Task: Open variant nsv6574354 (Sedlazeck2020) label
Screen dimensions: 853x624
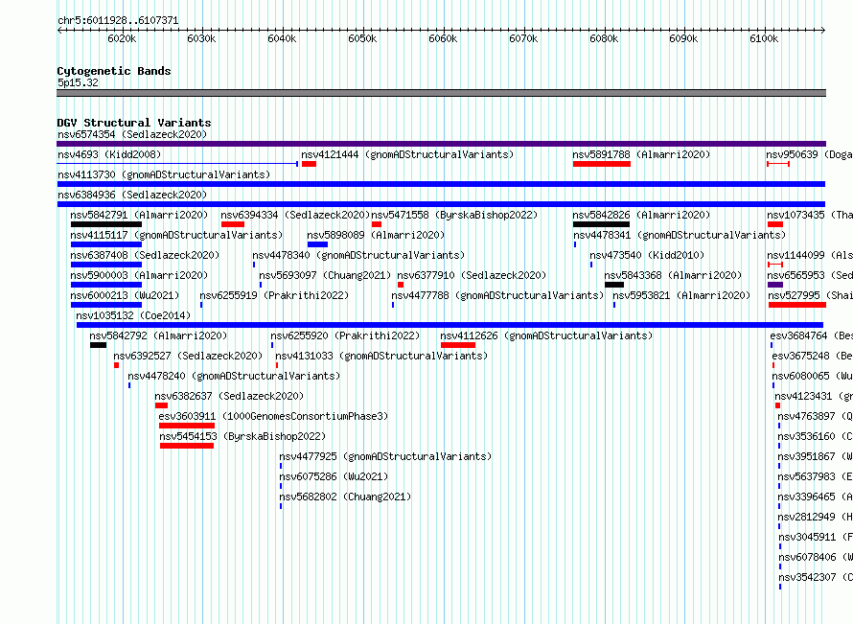Action: (x=132, y=134)
